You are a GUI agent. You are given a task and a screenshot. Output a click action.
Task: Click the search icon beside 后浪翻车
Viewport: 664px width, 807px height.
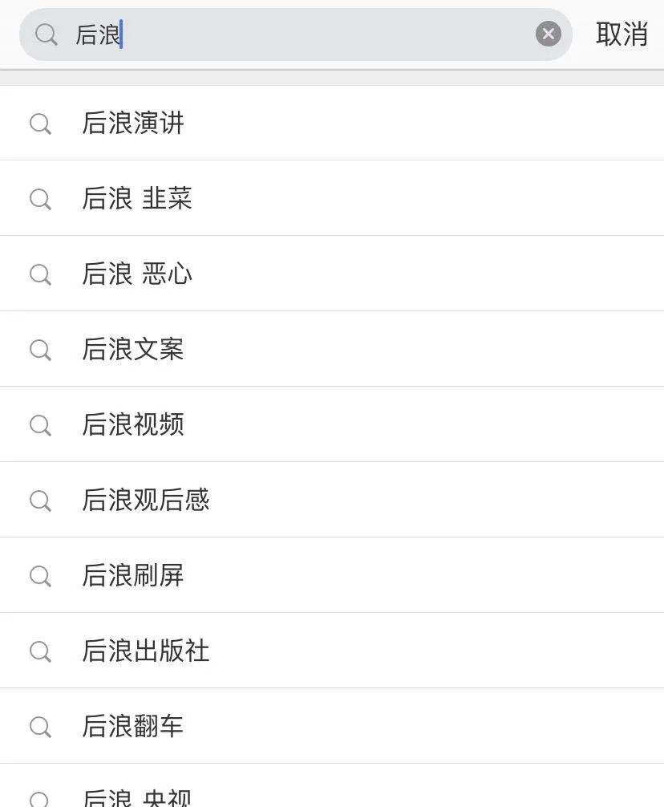(40, 727)
